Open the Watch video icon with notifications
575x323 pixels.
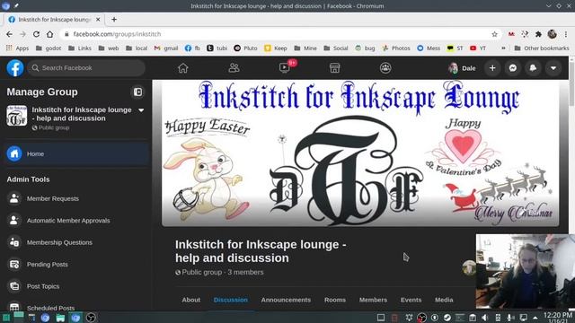click(x=285, y=68)
